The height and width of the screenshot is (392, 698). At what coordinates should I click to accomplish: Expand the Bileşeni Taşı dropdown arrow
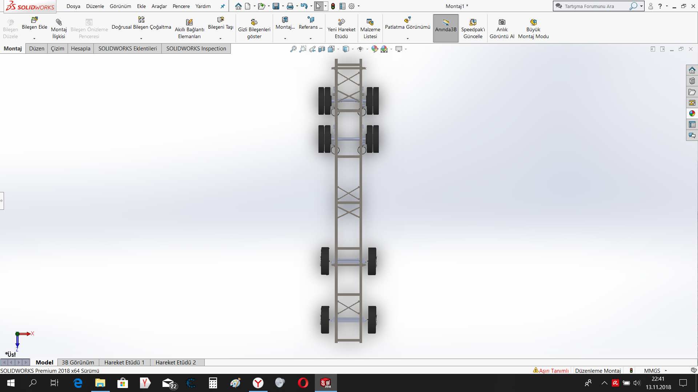click(x=220, y=38)
